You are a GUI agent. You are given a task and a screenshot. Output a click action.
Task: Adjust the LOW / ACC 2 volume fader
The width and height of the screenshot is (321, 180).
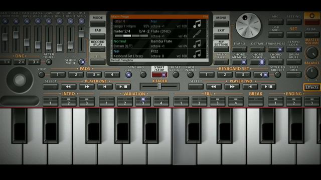pos(49,45)
